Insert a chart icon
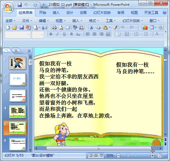 click(145, 28)
